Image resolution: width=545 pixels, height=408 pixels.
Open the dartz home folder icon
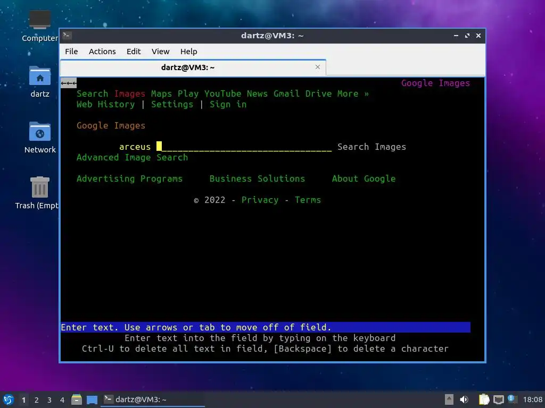pos(39,81)
